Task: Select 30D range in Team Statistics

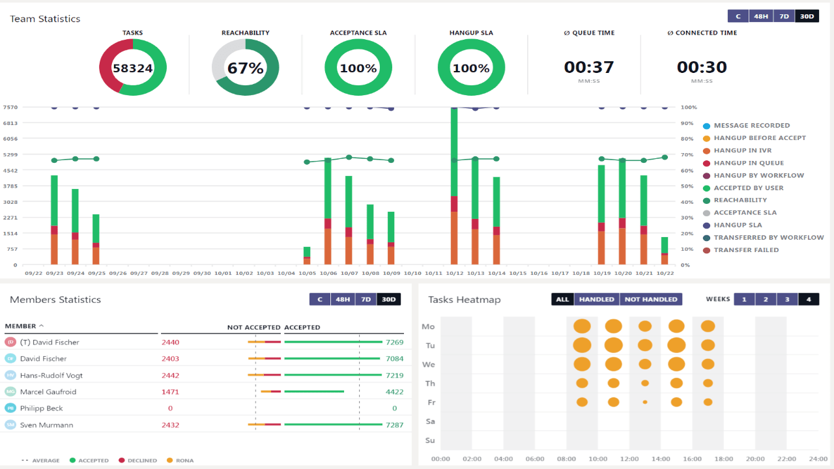Action: 807,16
